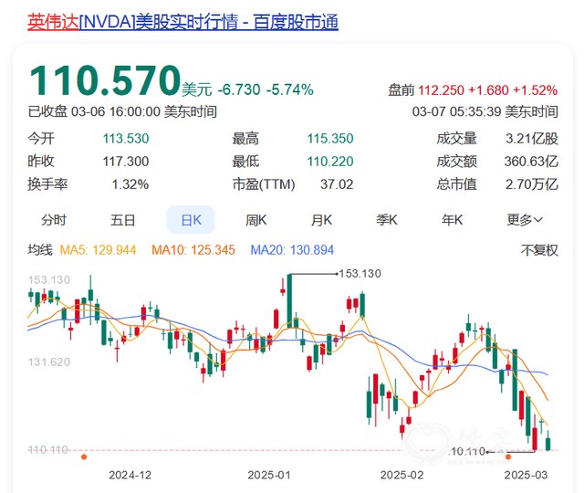Click the 成交量 value 3.21亿股
Screen dimensions: 584x493
(x=532, y=139)
